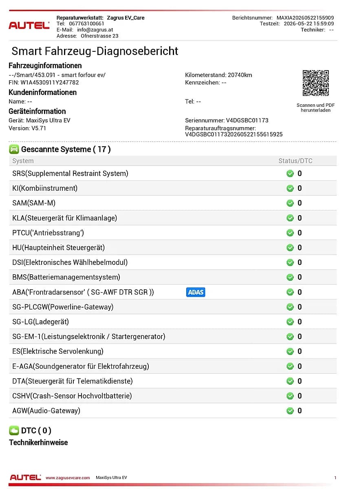Click the Scannen und PDF herunterladen caption
Screen dimensions: 346x489
(315, 108)
